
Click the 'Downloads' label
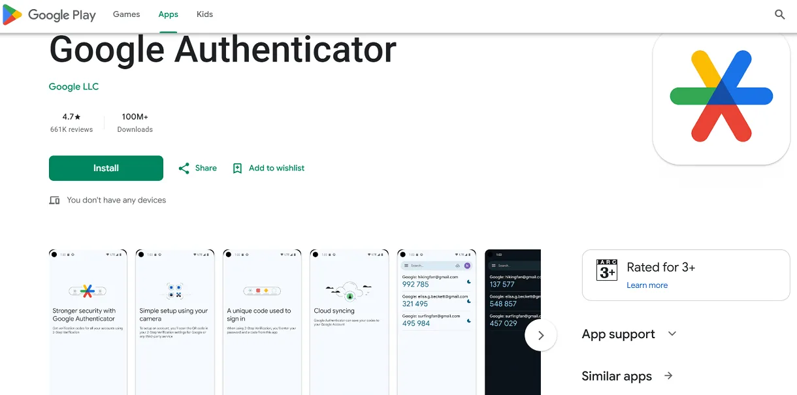click(135, 130)
